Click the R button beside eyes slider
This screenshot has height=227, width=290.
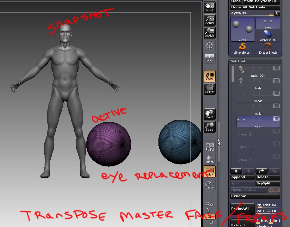[277, 13]
